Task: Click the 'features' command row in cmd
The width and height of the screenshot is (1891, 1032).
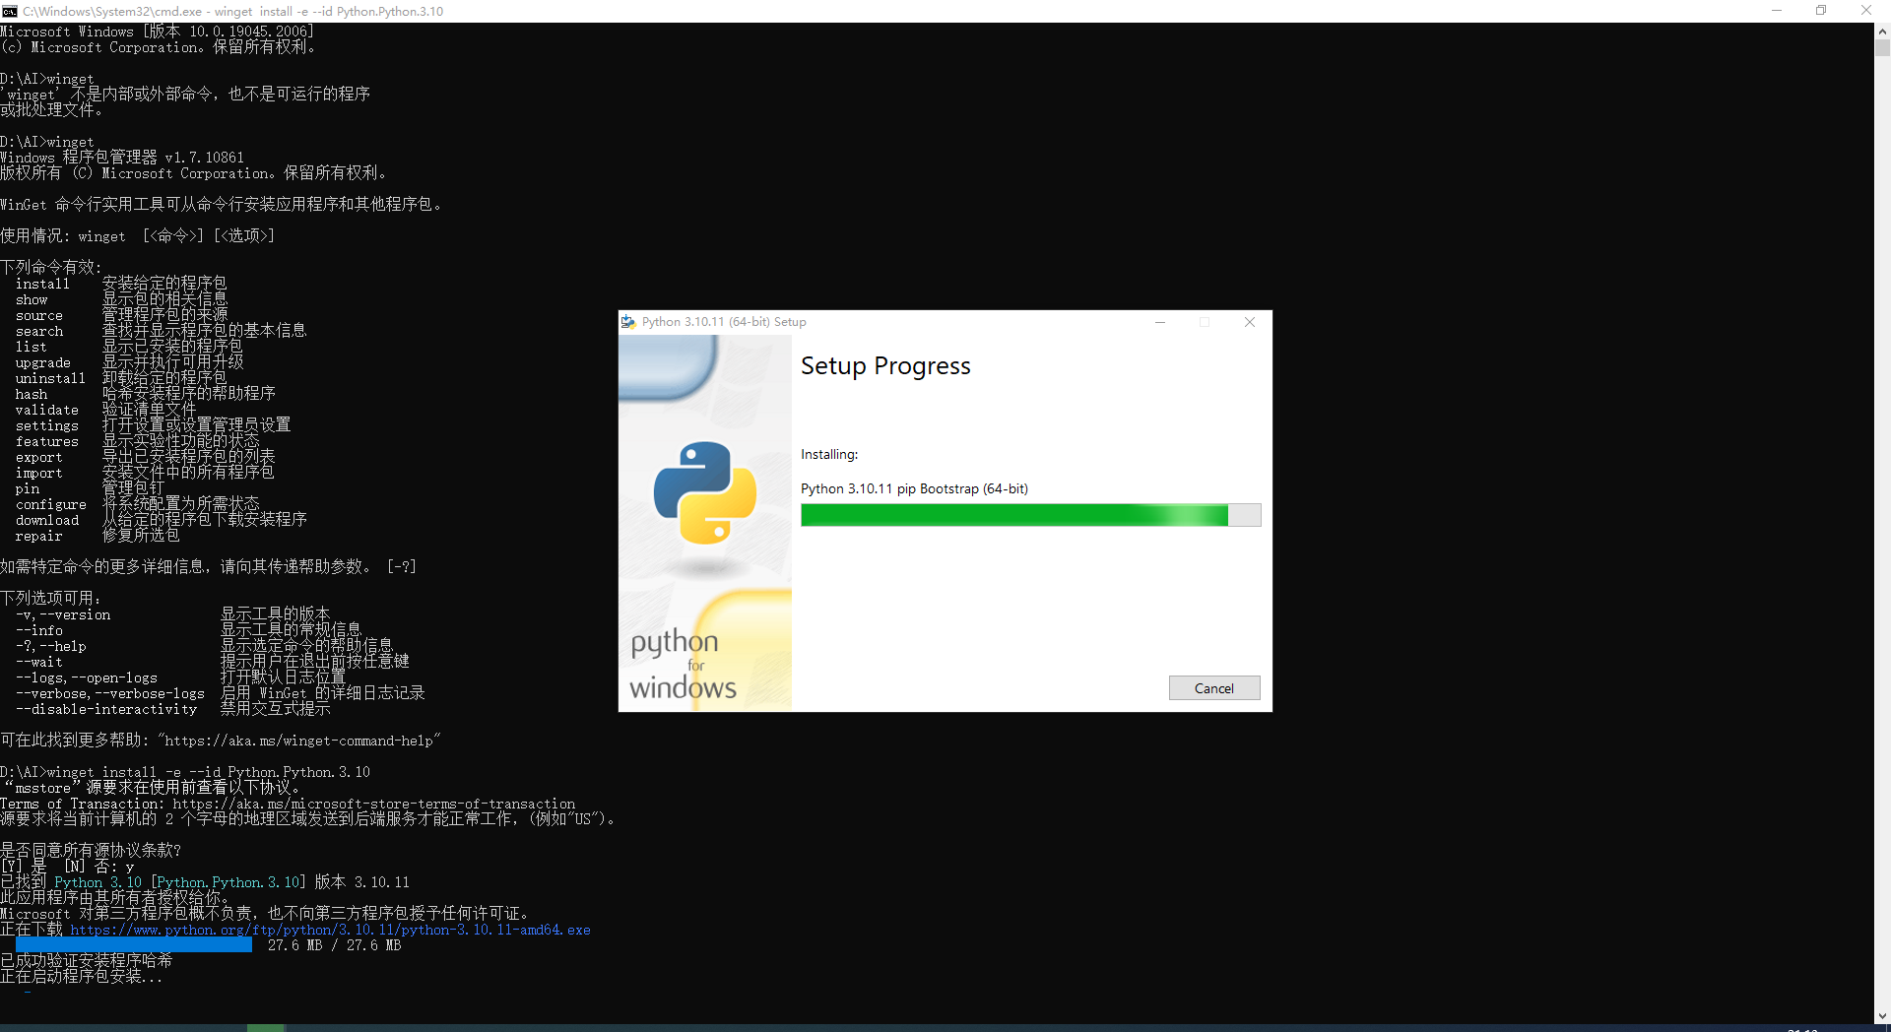Action: point(137,441)
